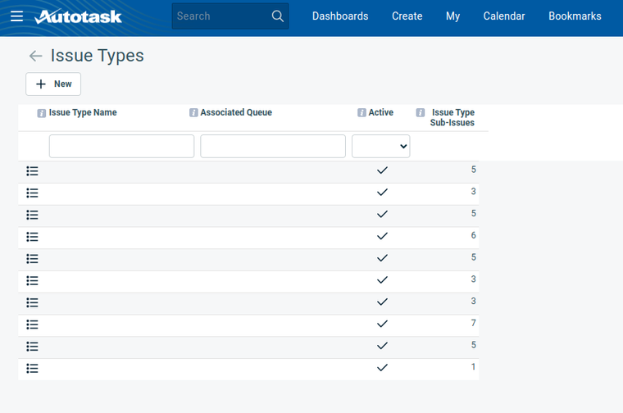623x413 pixels.
Task: Click the Autotask logo
Action: pyautogui.click(x=79, y=16)
